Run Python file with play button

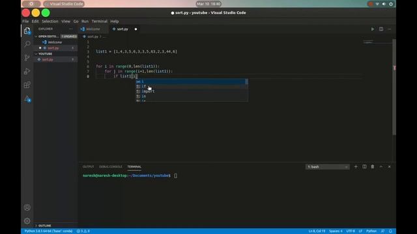[372, 29]
